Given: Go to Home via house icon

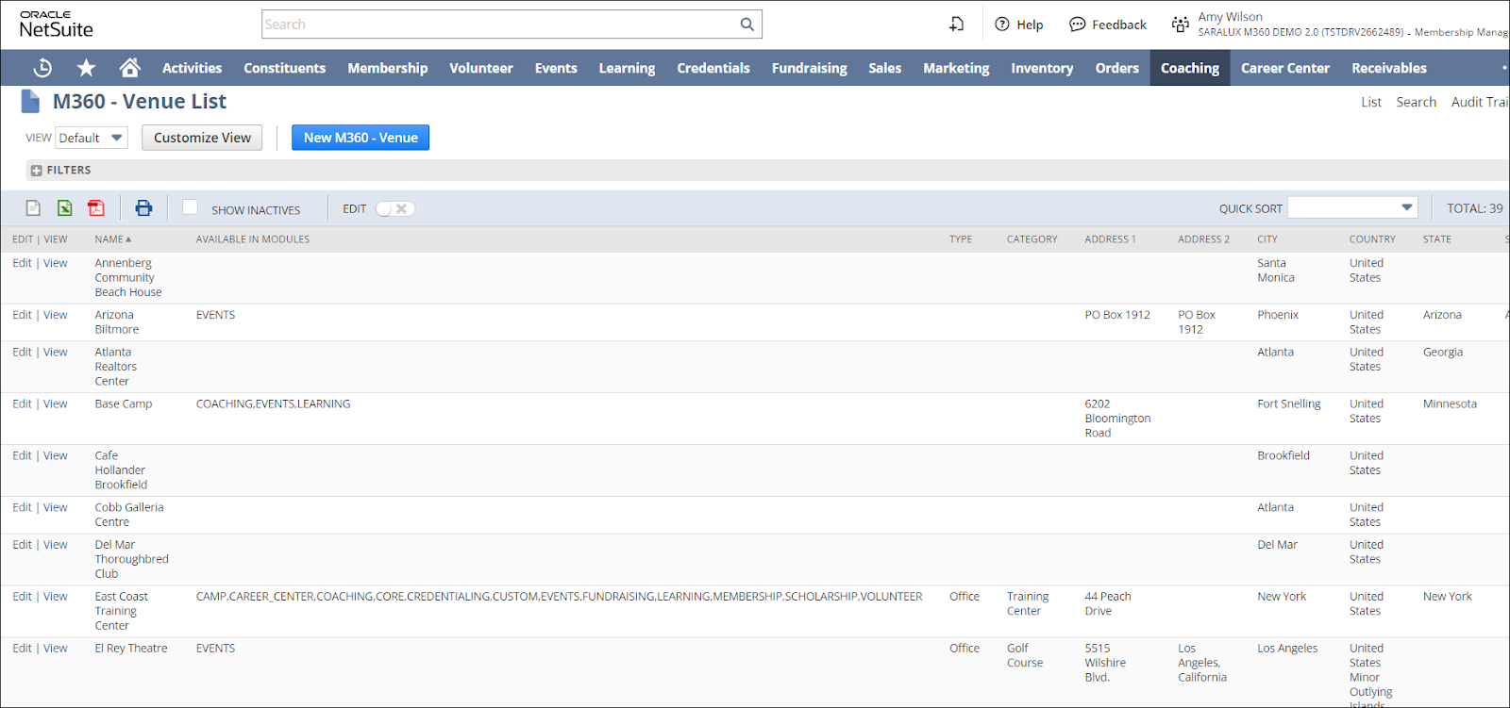Looking at the screenshot, I should pyautogui.click(x=130, y=68).
